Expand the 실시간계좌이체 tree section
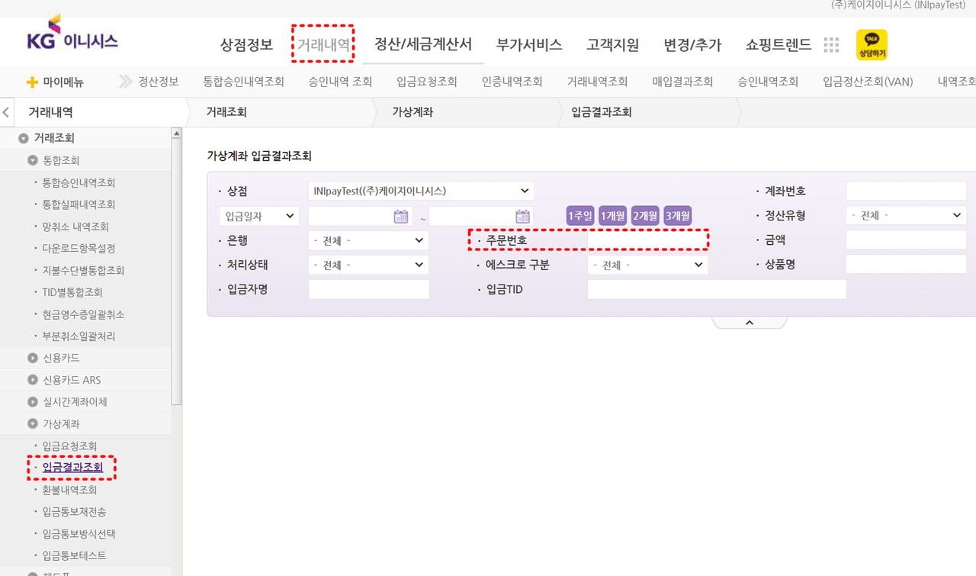Viewport: 976px width, 576px height. (33, 402)
